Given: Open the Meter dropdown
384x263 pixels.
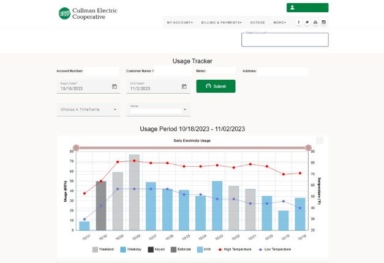Looking at the screenshot, I should pos(158,110).
